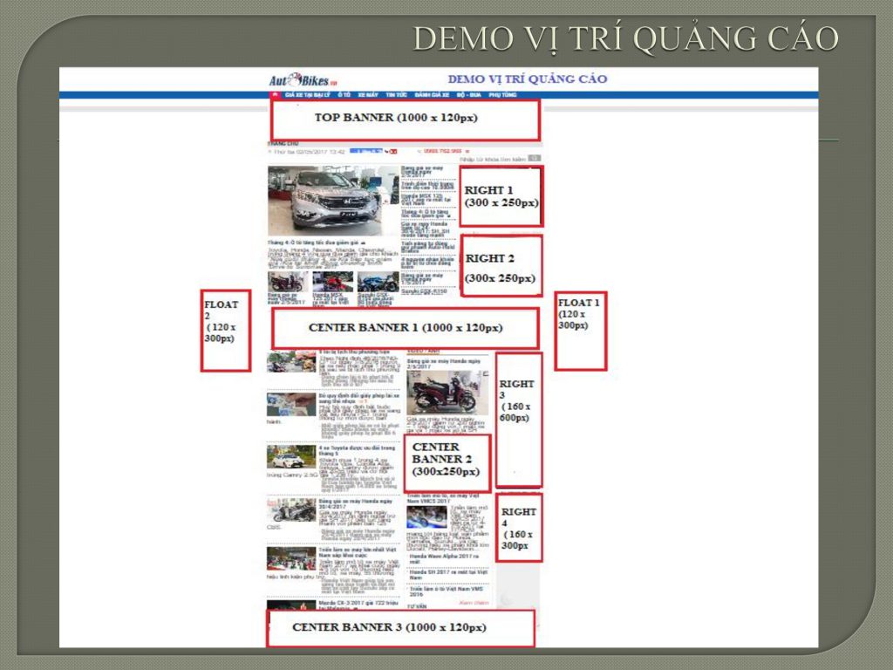Viewport: 893px width, 670px height.
Task: Open the Honda scooter 30/4/2017 thumbnail
Action: (291, 510)
